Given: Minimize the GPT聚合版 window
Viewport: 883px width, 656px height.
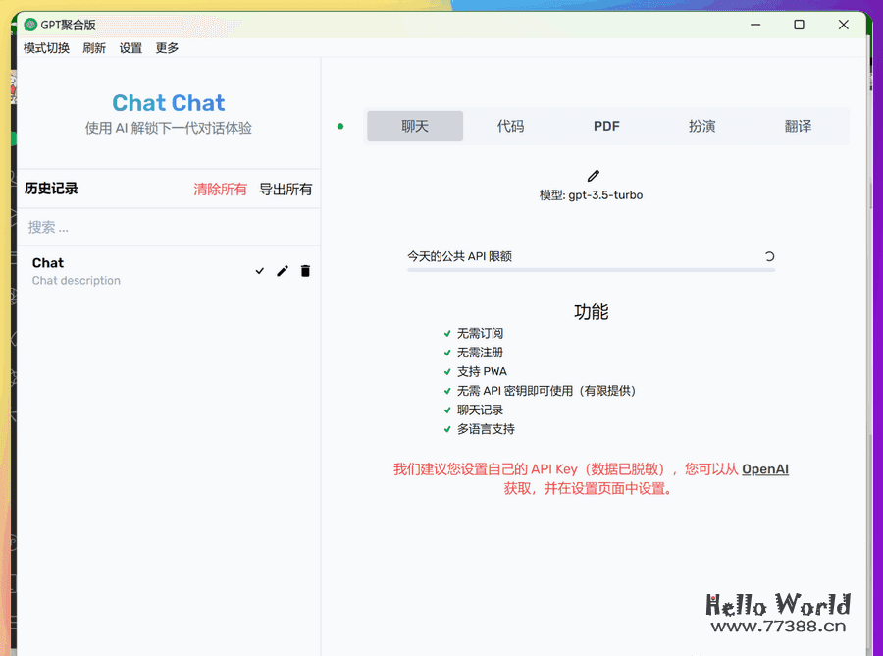Looking at the screenshot, I should [x=755, y=25].
